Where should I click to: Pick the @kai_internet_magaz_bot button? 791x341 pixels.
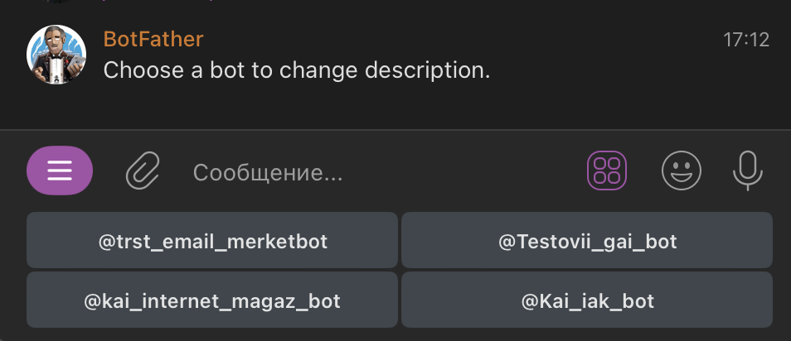coord(212,300)
